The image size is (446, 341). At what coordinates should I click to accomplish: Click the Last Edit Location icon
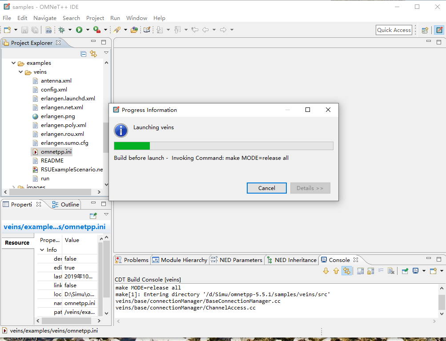point(195,30)
